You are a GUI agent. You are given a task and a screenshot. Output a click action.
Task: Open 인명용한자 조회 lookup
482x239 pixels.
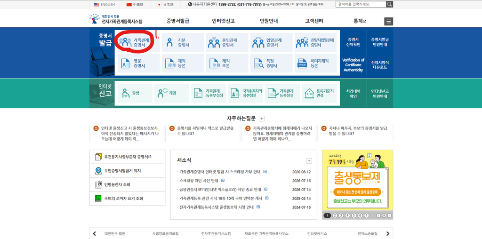127,184
